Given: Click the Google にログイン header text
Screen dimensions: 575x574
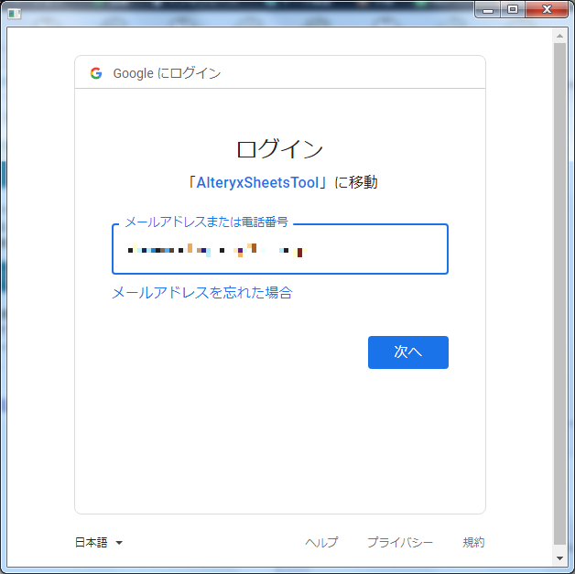Looking at the screenshot, I should click(x=167, y=73).
